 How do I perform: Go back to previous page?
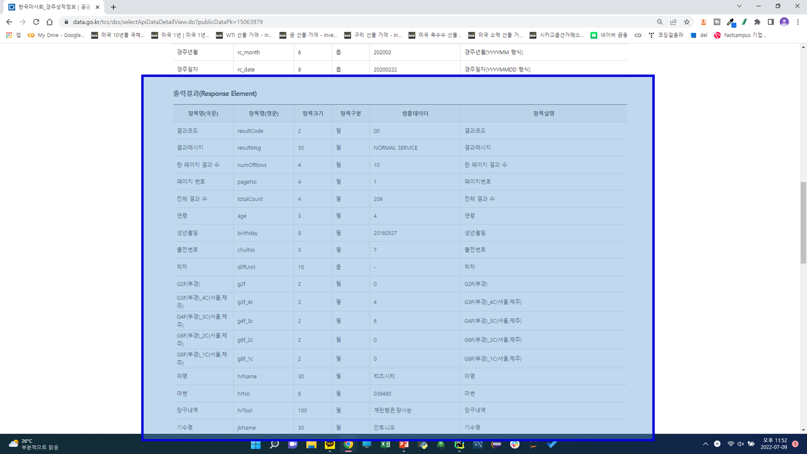[9, 22]
